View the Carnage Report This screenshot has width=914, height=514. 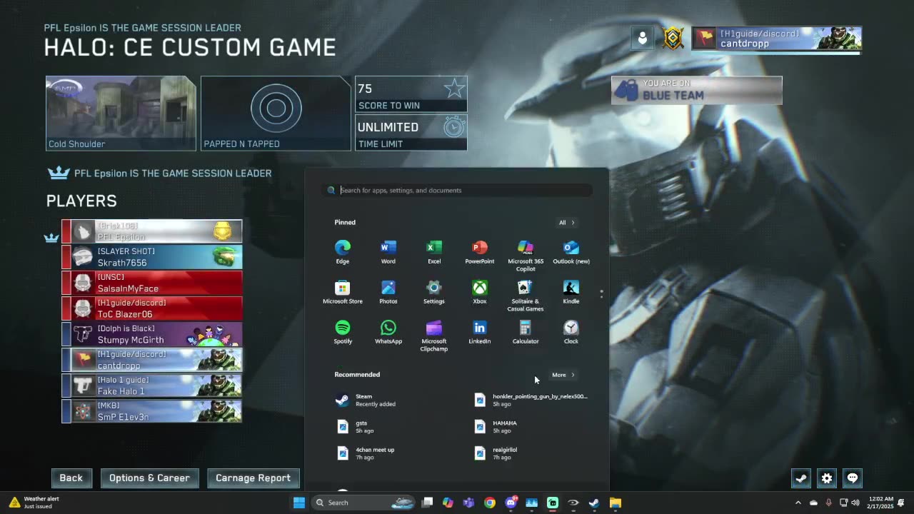(x=253, y=478)
